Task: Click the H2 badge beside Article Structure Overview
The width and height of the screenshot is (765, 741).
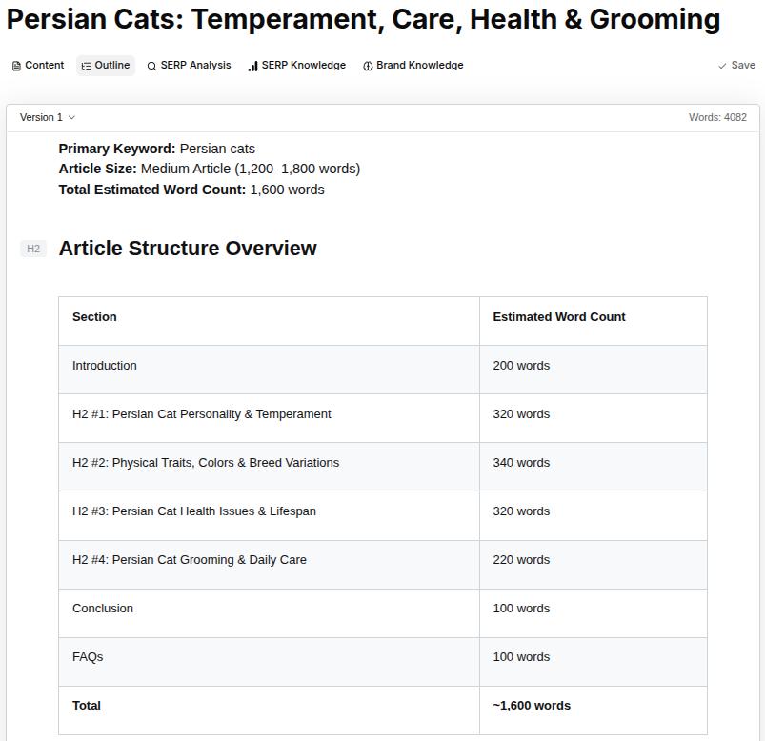Action: (x=33, y=248)
